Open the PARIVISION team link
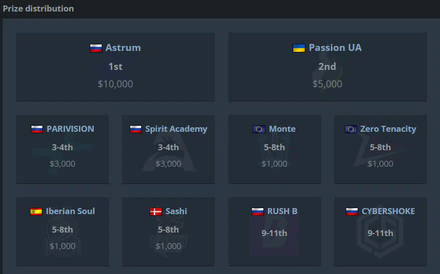The height and width of the screenshot is (274, 440). (x=70, y=129)
